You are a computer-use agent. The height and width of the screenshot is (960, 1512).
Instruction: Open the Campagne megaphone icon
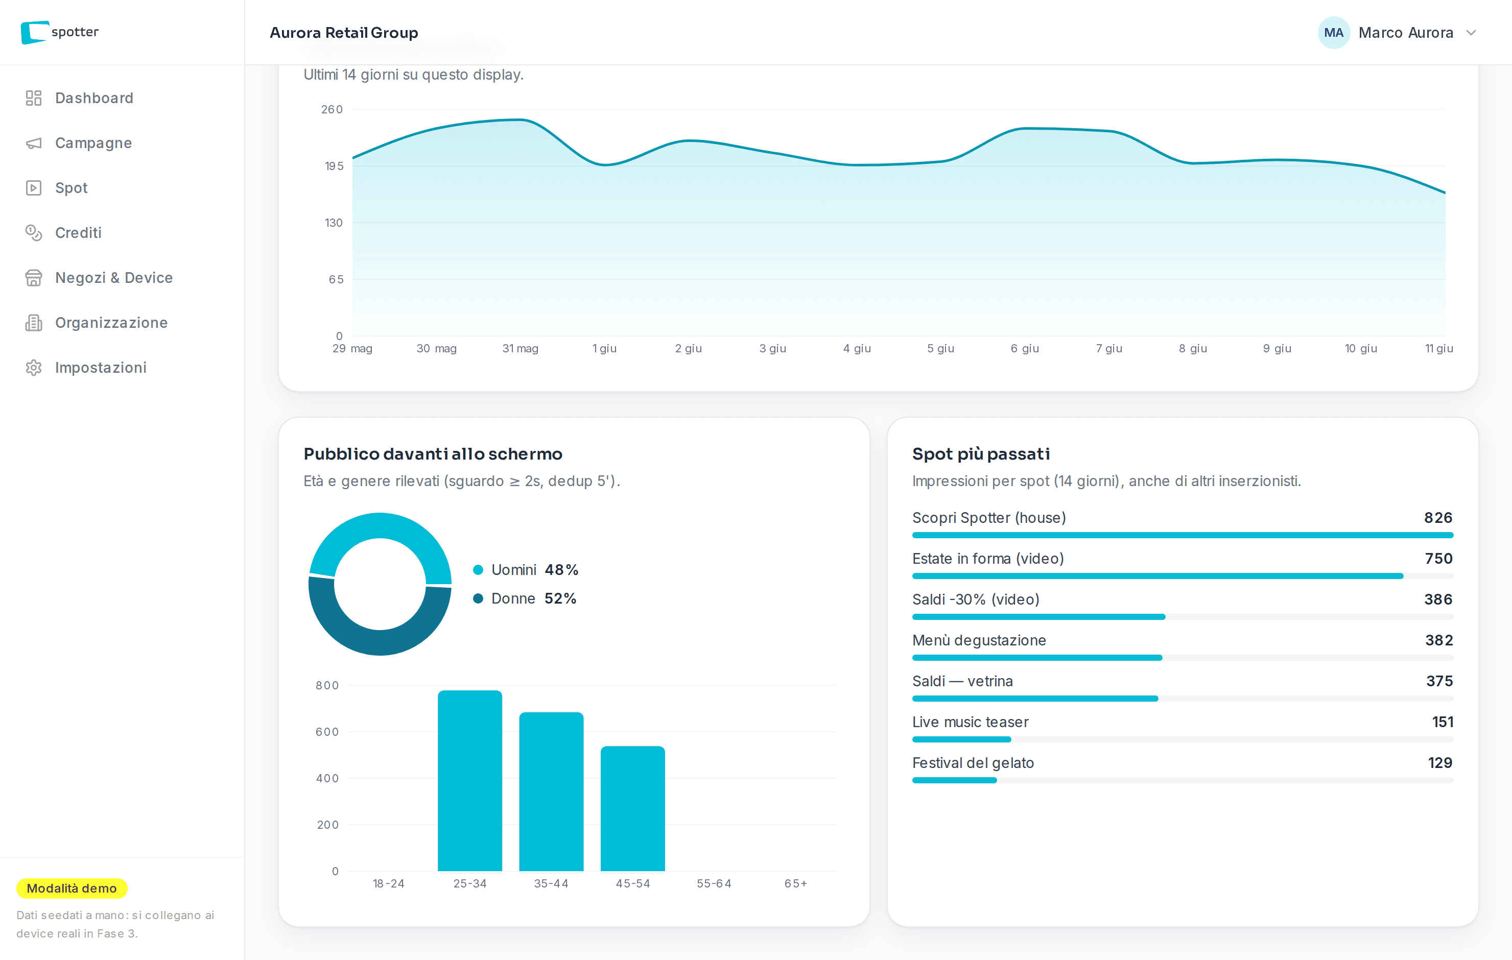[x=33, y=143]
